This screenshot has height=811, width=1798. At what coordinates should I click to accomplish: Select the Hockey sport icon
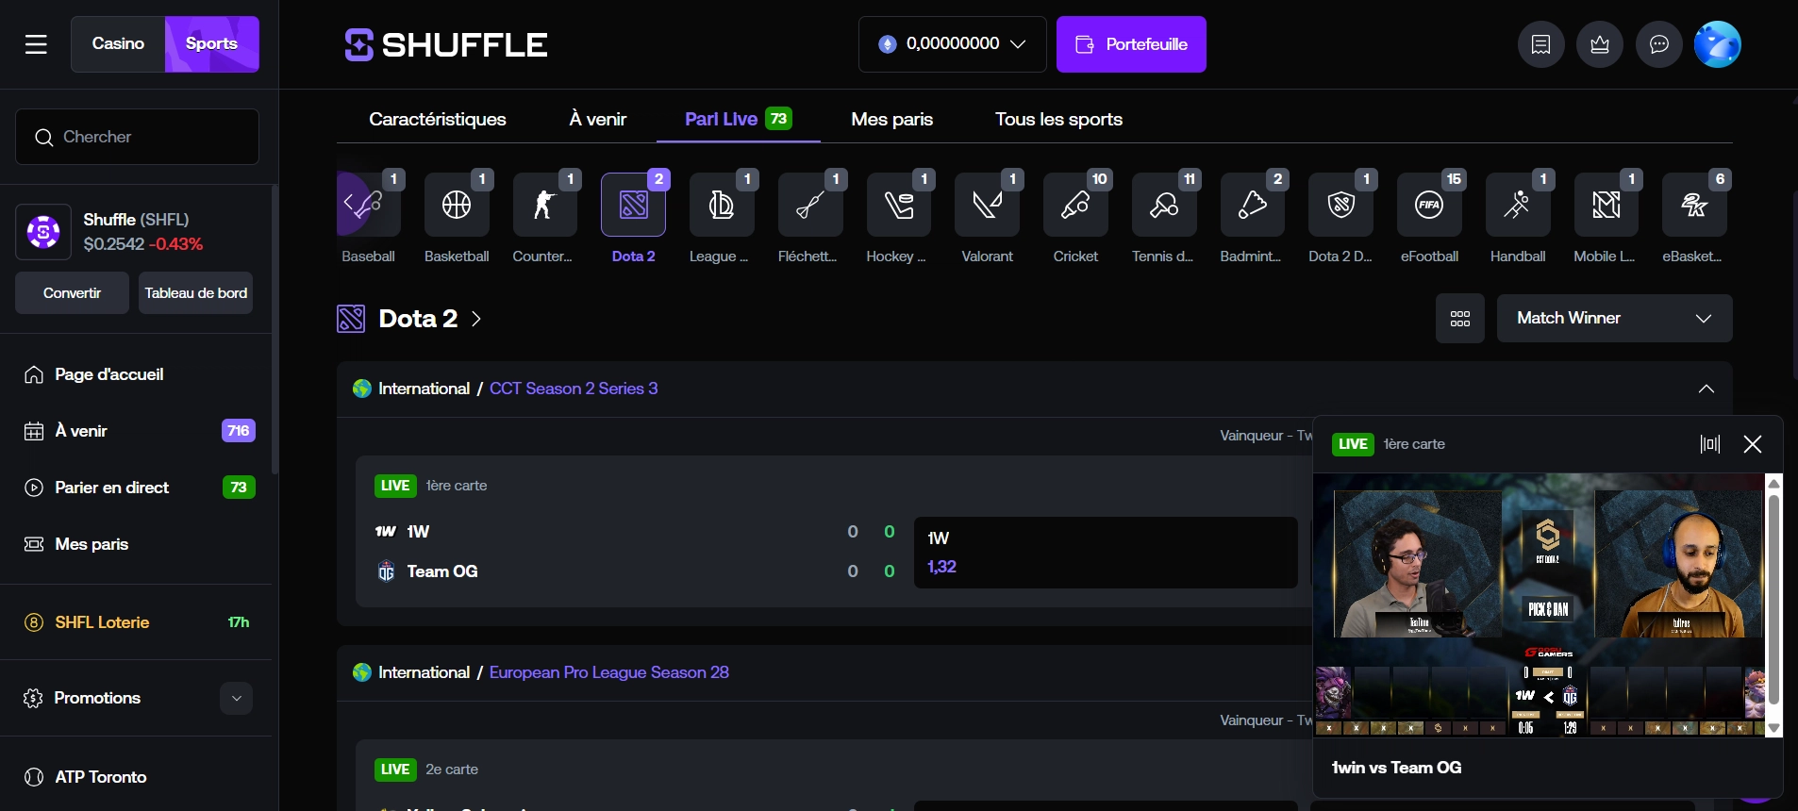pos(898,205)
